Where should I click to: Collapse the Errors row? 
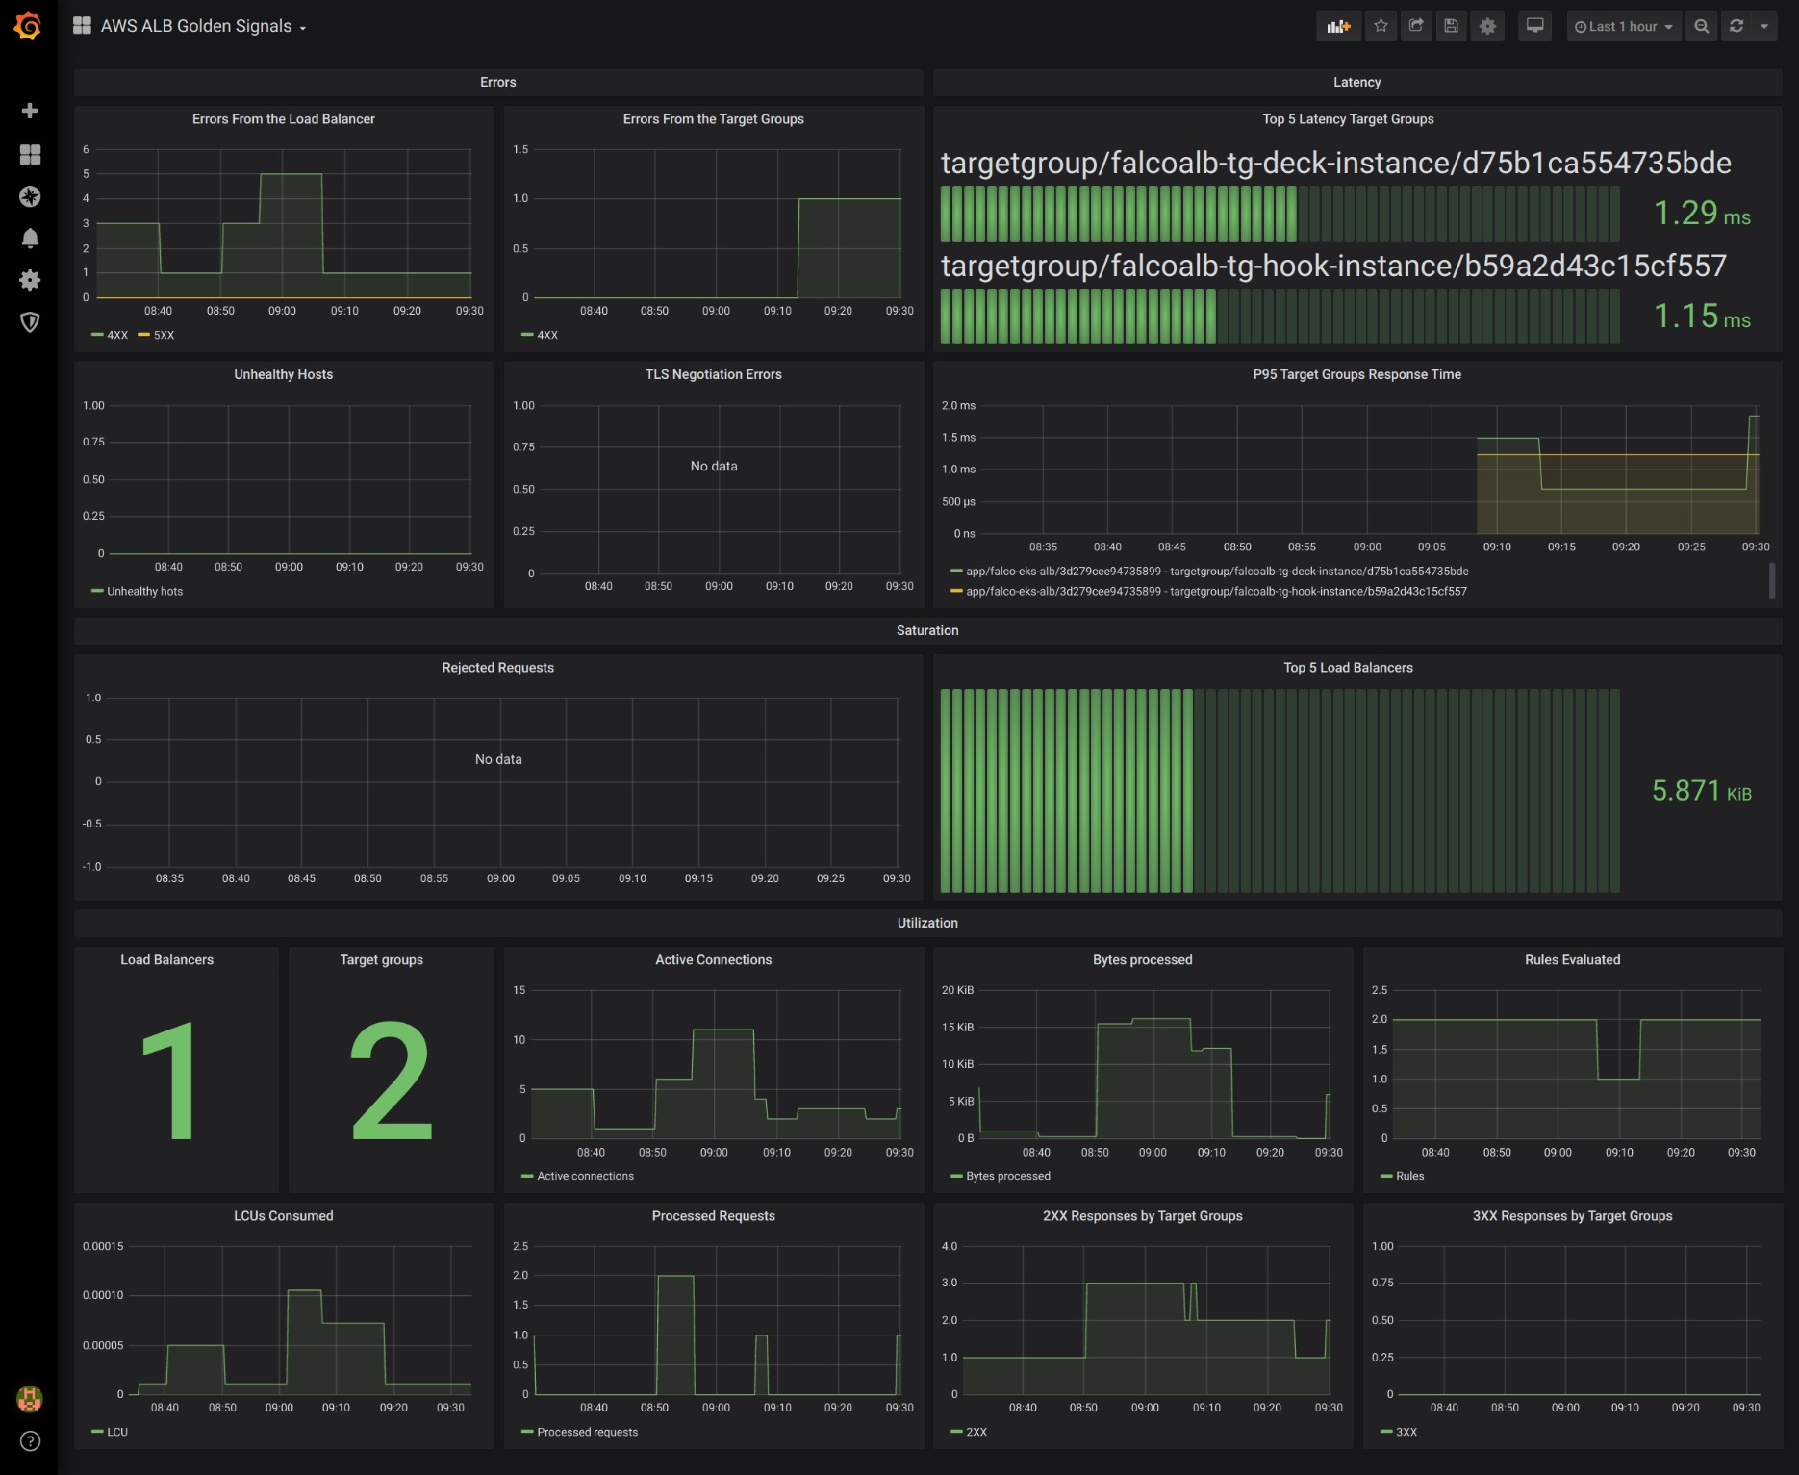tap(498, 83)
